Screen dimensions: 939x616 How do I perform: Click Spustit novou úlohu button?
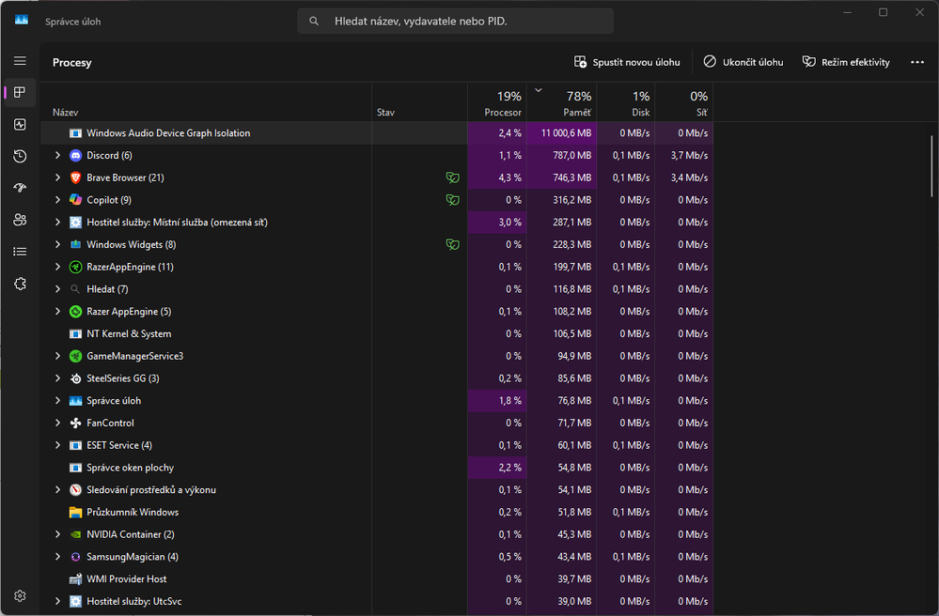[x=627, y=62]
